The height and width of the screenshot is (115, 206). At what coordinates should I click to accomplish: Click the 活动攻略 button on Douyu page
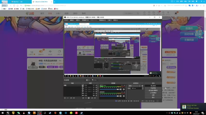click(189, 34)
